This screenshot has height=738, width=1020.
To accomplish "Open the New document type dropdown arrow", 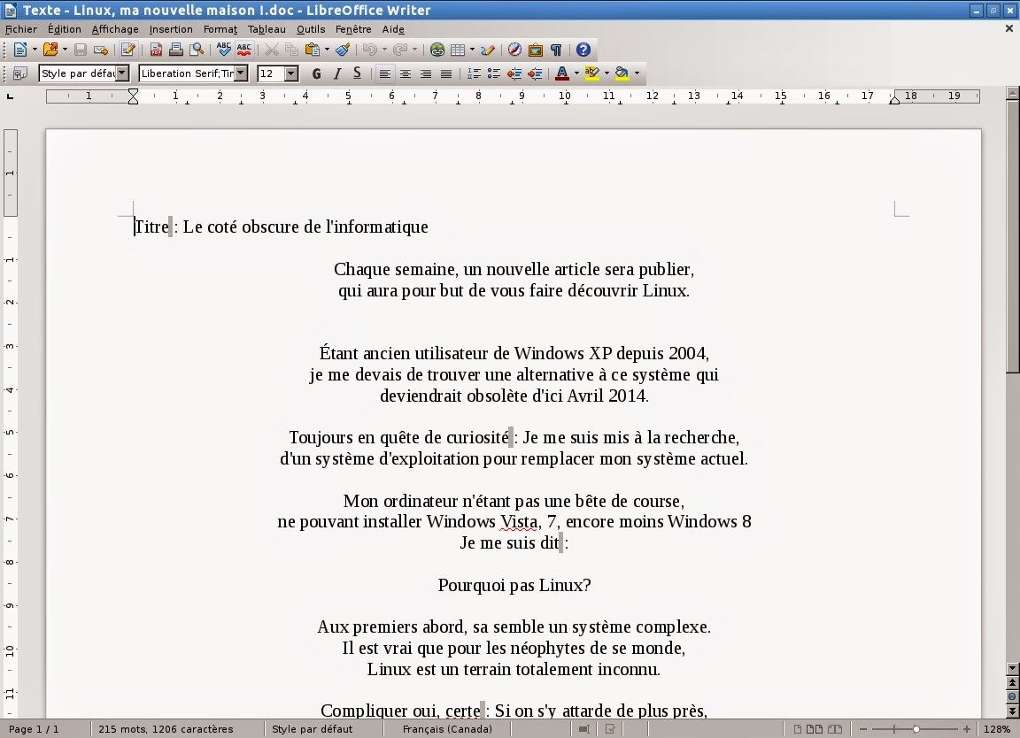I will point(35,50).
